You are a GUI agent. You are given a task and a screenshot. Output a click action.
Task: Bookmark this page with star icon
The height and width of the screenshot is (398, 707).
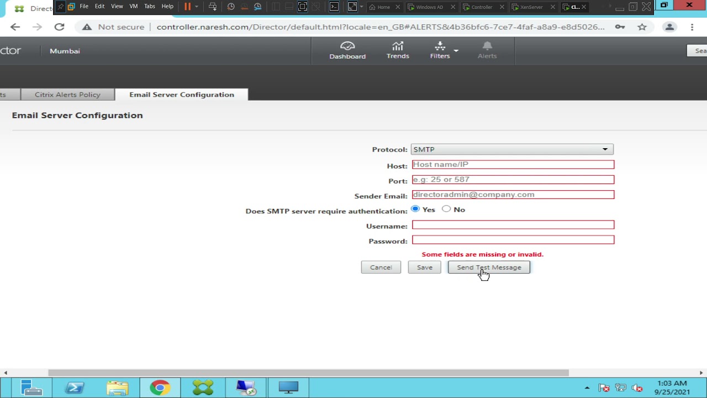[x=642, y=27]
